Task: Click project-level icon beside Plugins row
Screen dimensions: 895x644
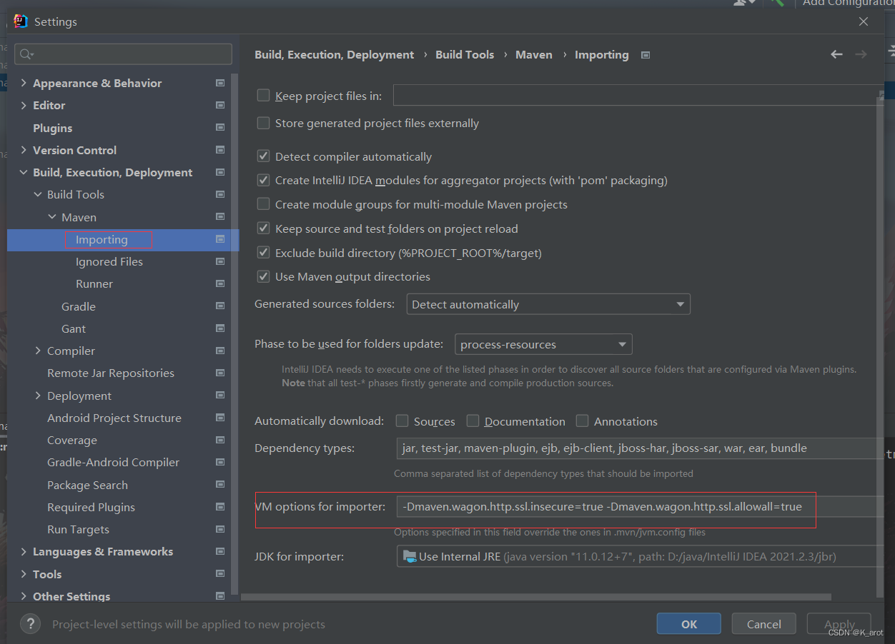Action: click(x=220, y=128)
